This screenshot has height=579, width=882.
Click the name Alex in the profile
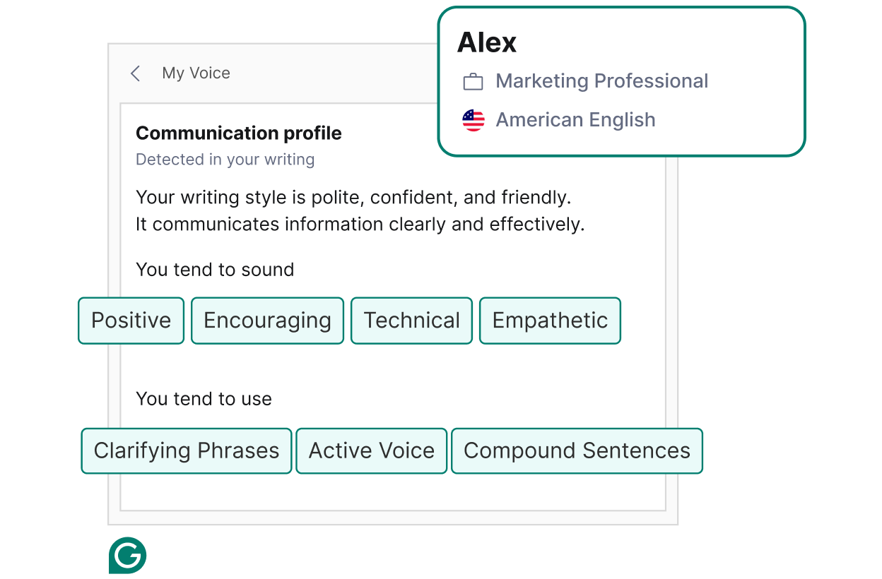tap(487, 42)
